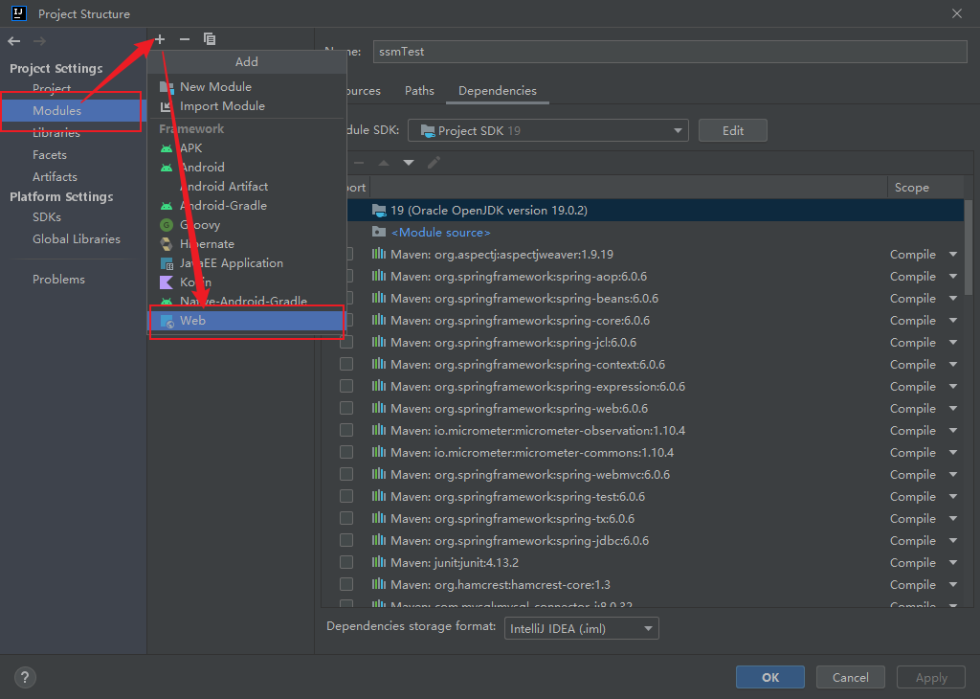This screenshot has height=699, width=980.
Task: Switch to the Dependencies tab
Action: point(498,91)
